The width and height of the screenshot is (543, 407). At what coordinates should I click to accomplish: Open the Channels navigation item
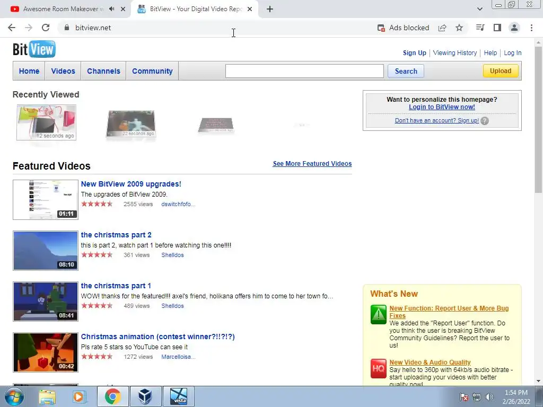click(103, 71)
